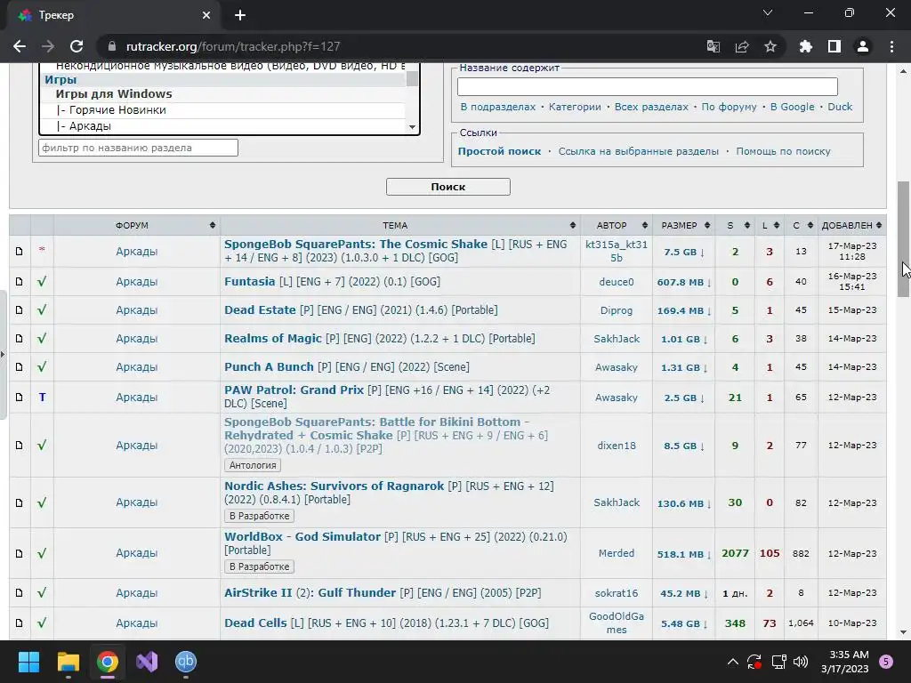Share this page via share icon
The width and height of the screenshot is (911, 683).
coord(742,46)
